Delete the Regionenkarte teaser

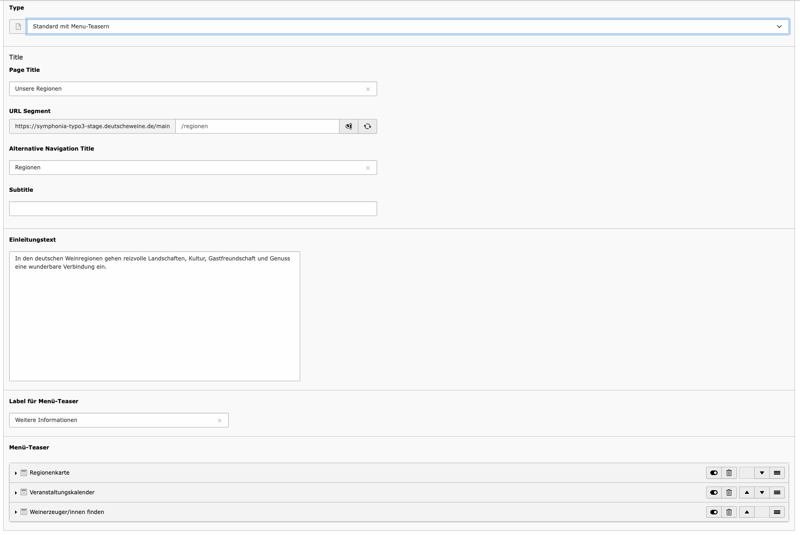729,473
